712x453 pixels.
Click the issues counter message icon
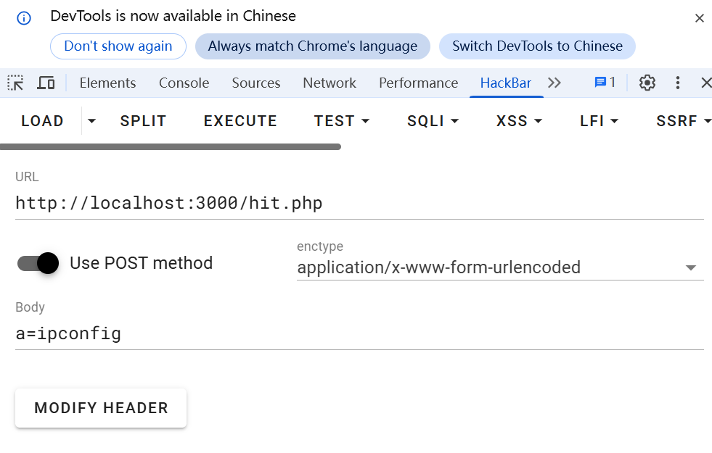pos(605,83)
